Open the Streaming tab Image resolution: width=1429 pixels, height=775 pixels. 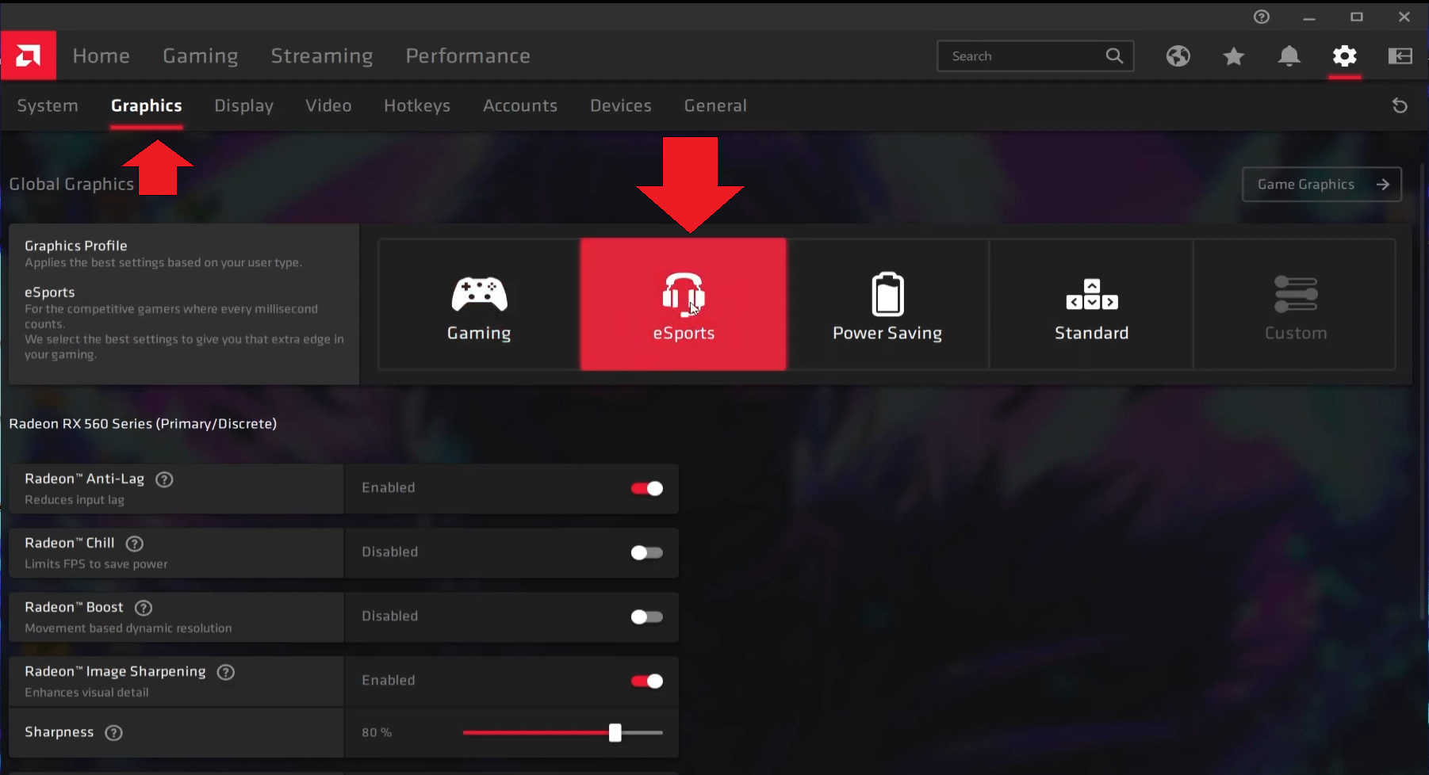coord(322,56)
